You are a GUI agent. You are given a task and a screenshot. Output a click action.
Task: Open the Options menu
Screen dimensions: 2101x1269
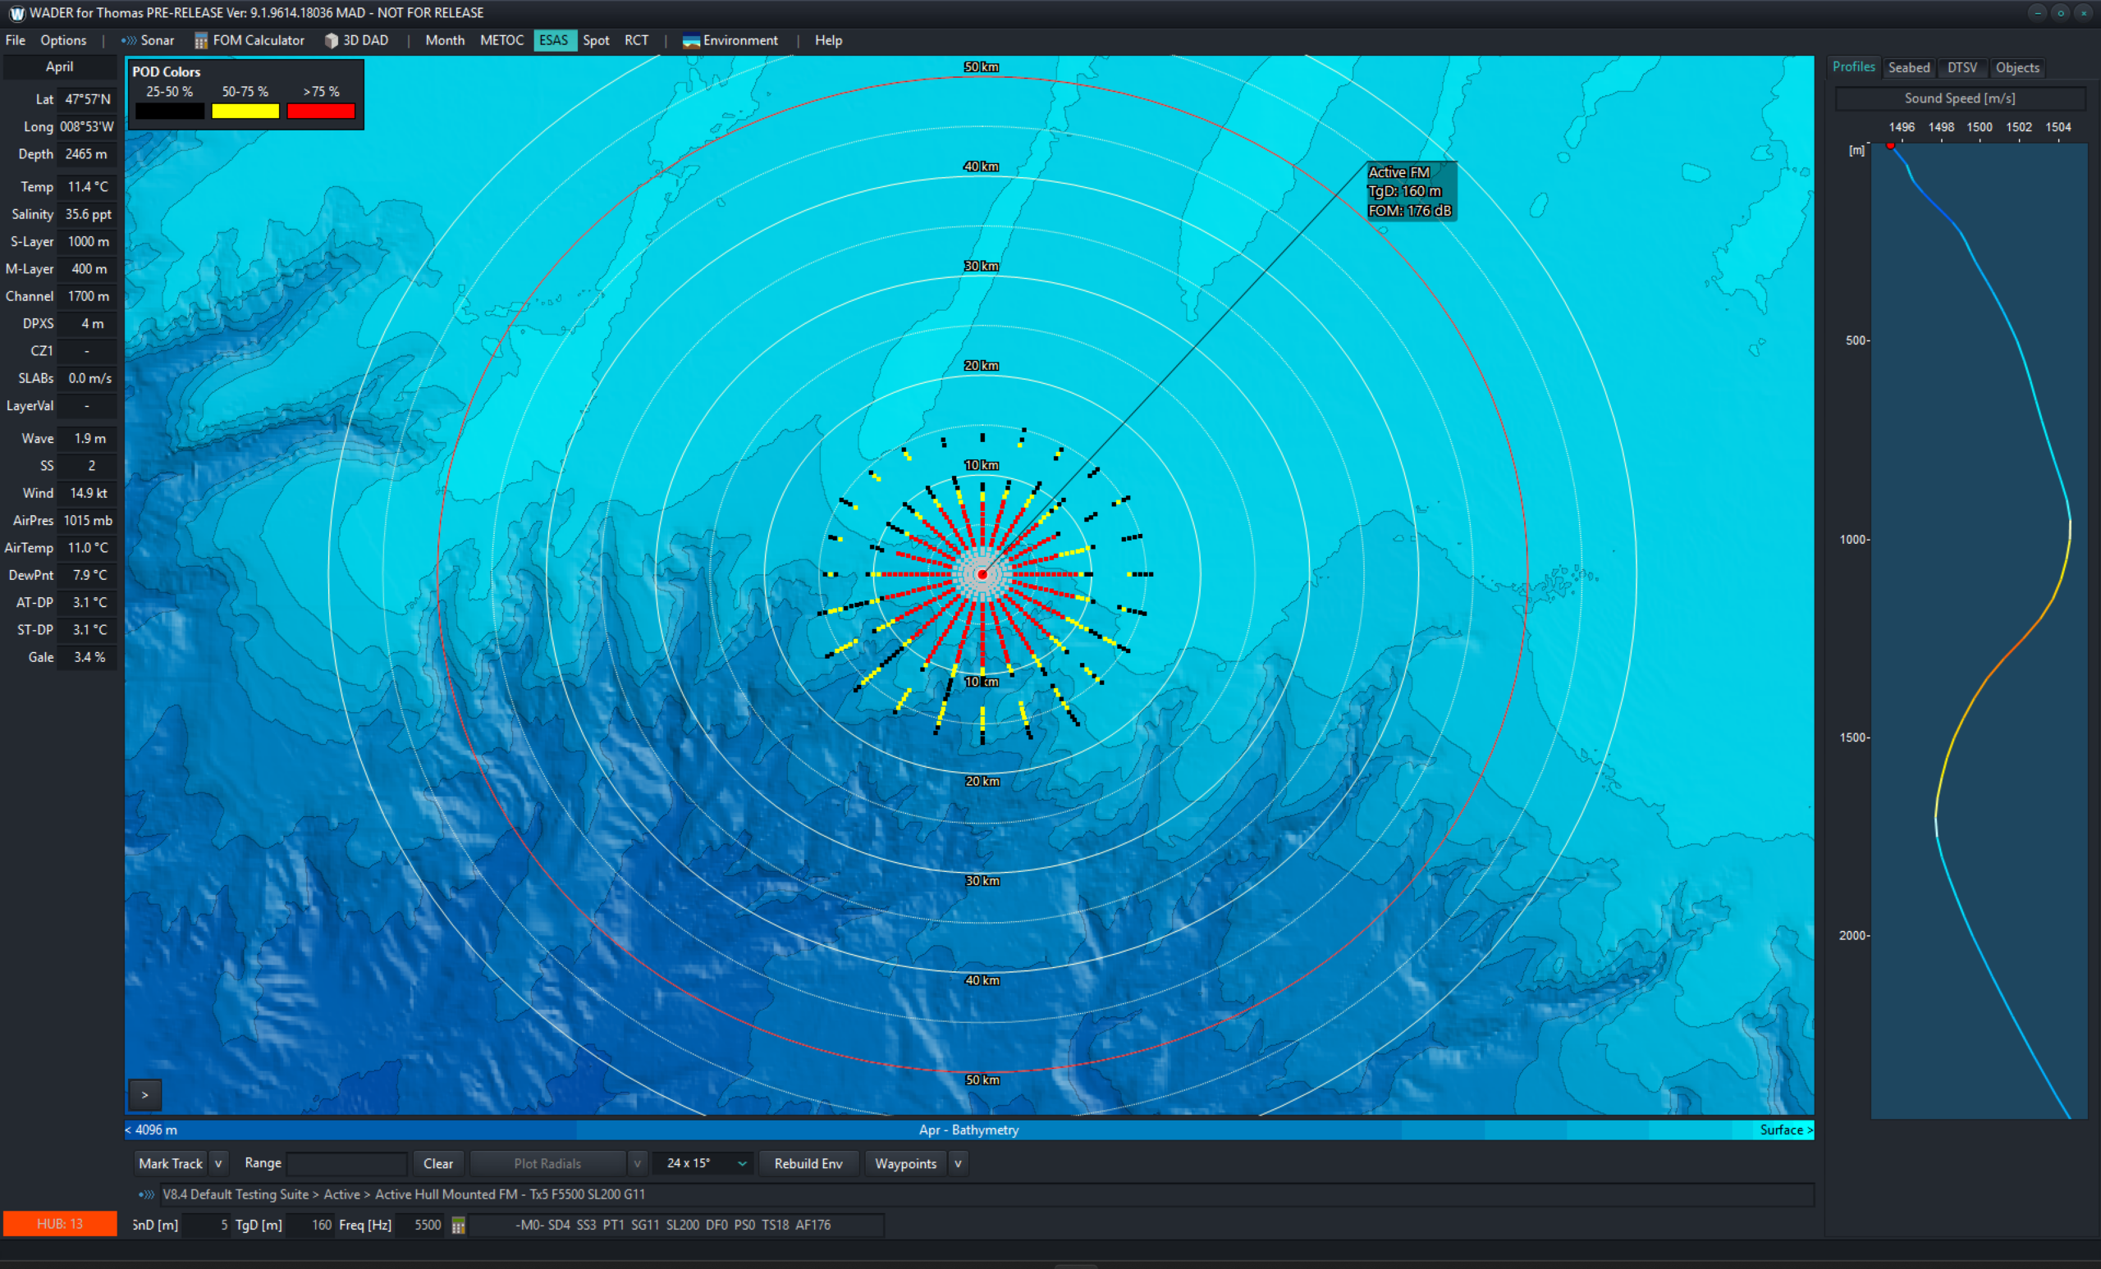coord(63,40)
